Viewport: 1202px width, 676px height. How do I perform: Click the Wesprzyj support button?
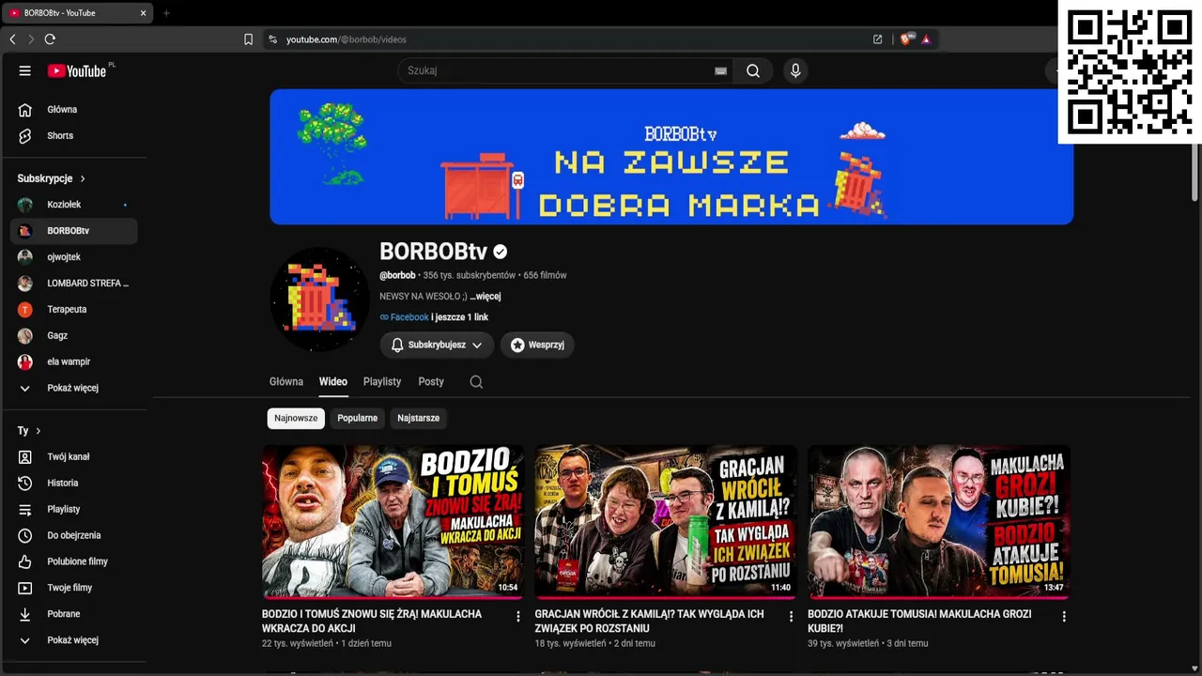tap(537, 346)
